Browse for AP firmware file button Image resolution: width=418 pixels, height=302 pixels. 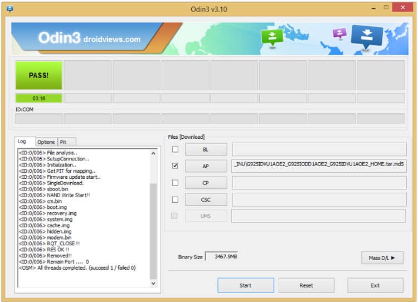click(206, 166)
